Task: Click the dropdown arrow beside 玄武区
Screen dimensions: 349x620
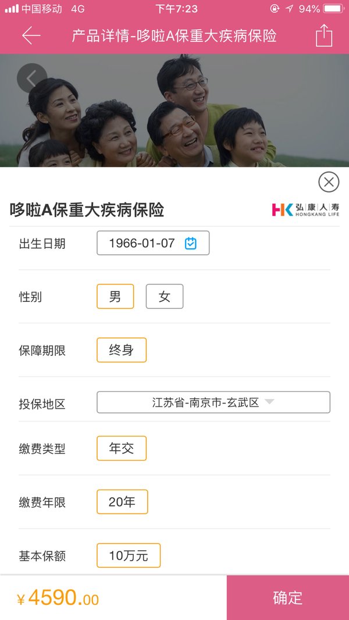Action: (x=269, y=402)
